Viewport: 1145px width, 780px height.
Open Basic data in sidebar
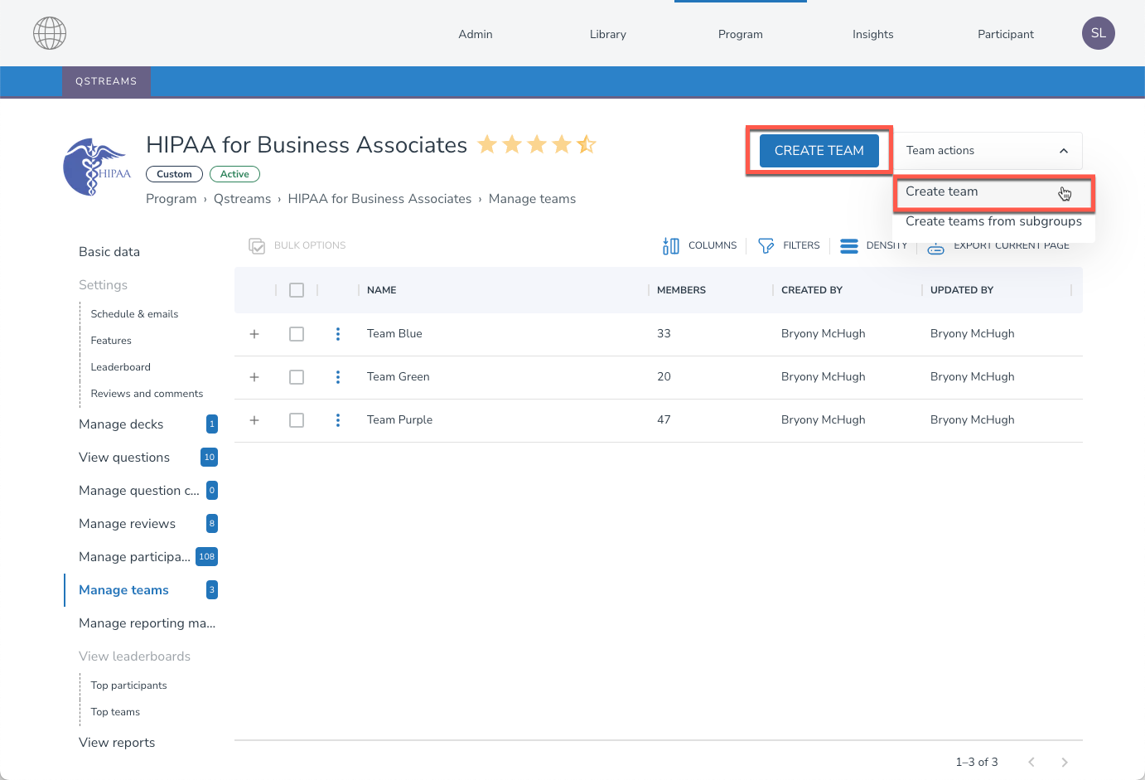tap(109, 252)
